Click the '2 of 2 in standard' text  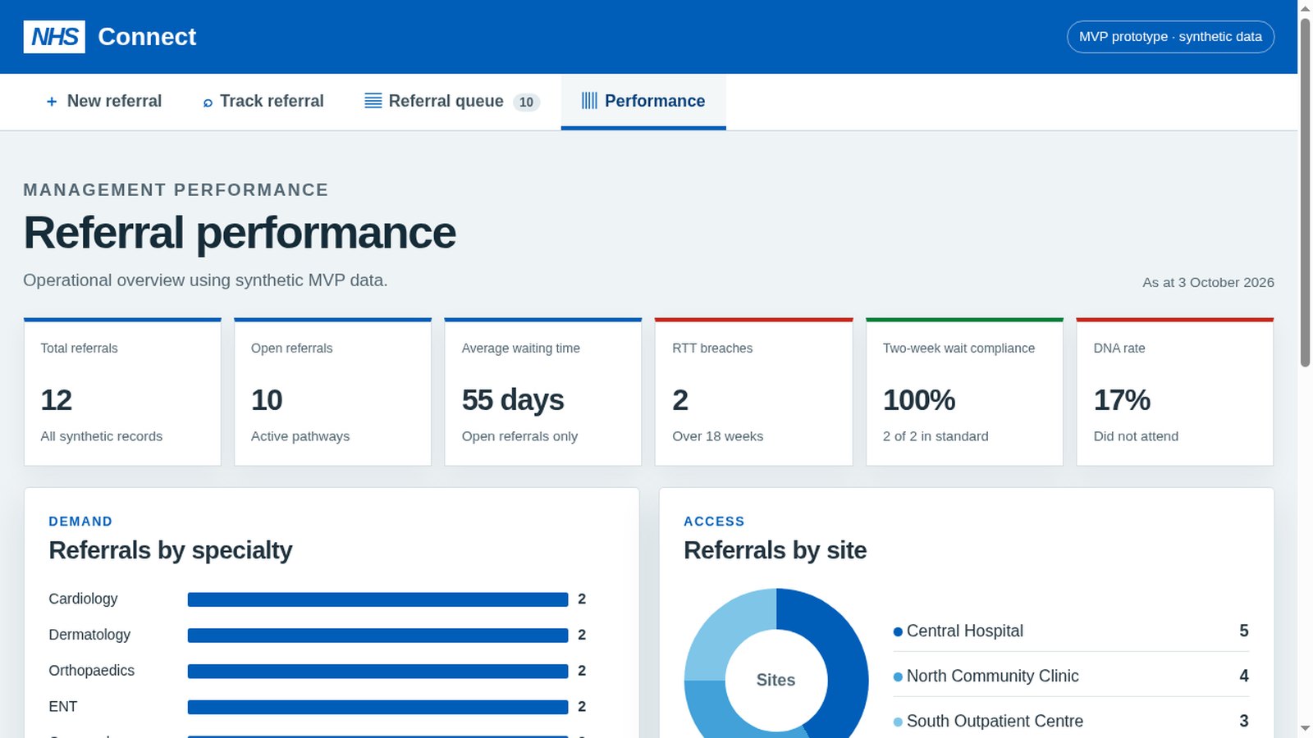click(x=936, y=436)
